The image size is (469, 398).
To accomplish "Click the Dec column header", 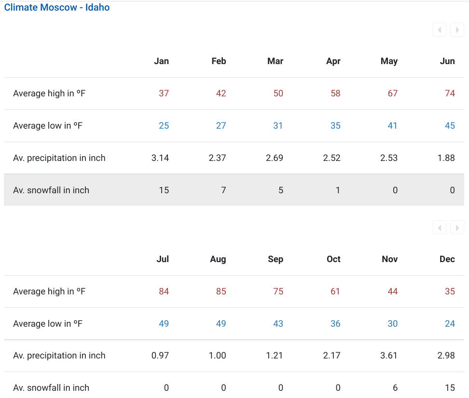I will (447, 259).
